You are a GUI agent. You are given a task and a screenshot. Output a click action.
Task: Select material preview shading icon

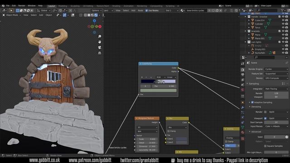(x=92, y=15)
